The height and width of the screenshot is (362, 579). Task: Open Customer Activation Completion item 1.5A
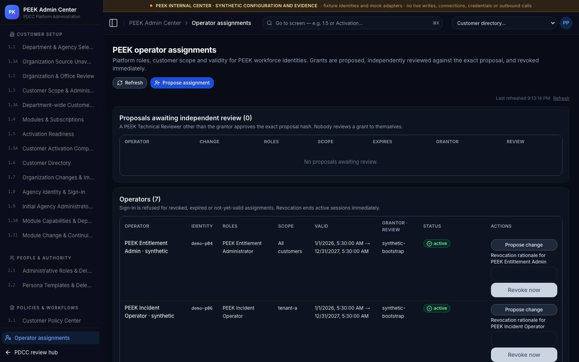tap(51, 148)
